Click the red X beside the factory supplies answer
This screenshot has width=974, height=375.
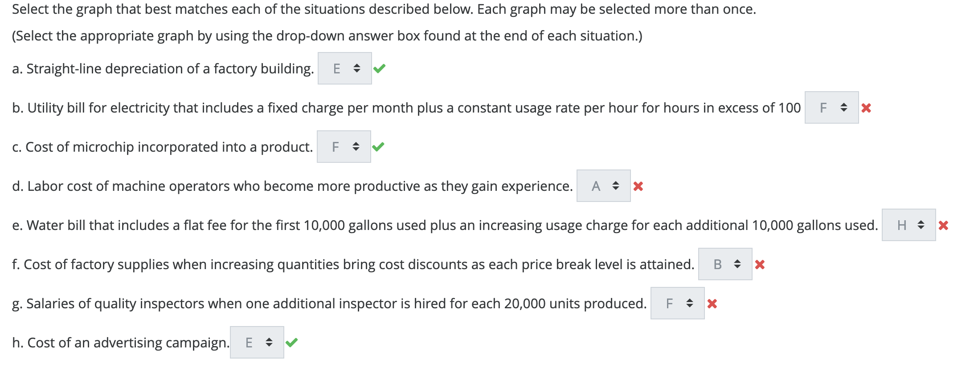(x=761, y=265)
